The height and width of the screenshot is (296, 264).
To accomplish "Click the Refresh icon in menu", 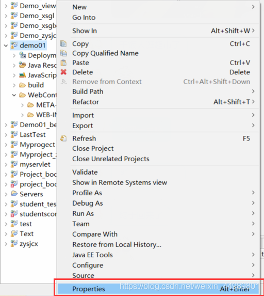I will (x=63, y=138).
